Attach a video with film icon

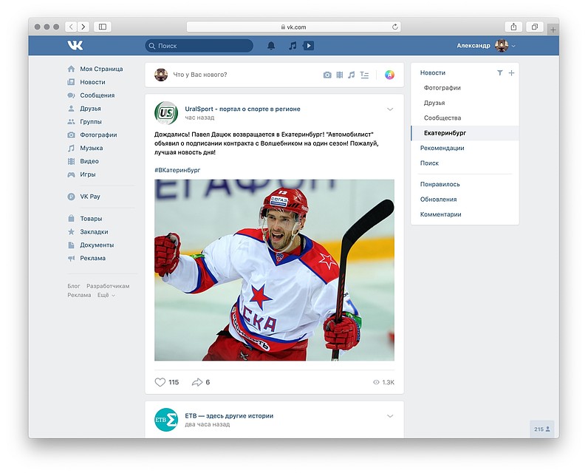339,75
